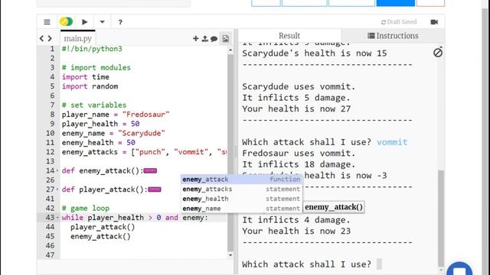The height and width of the screenshot is (275, 490).
Task: Upload a file using the upload icon
Action: [x=204, y=38]
